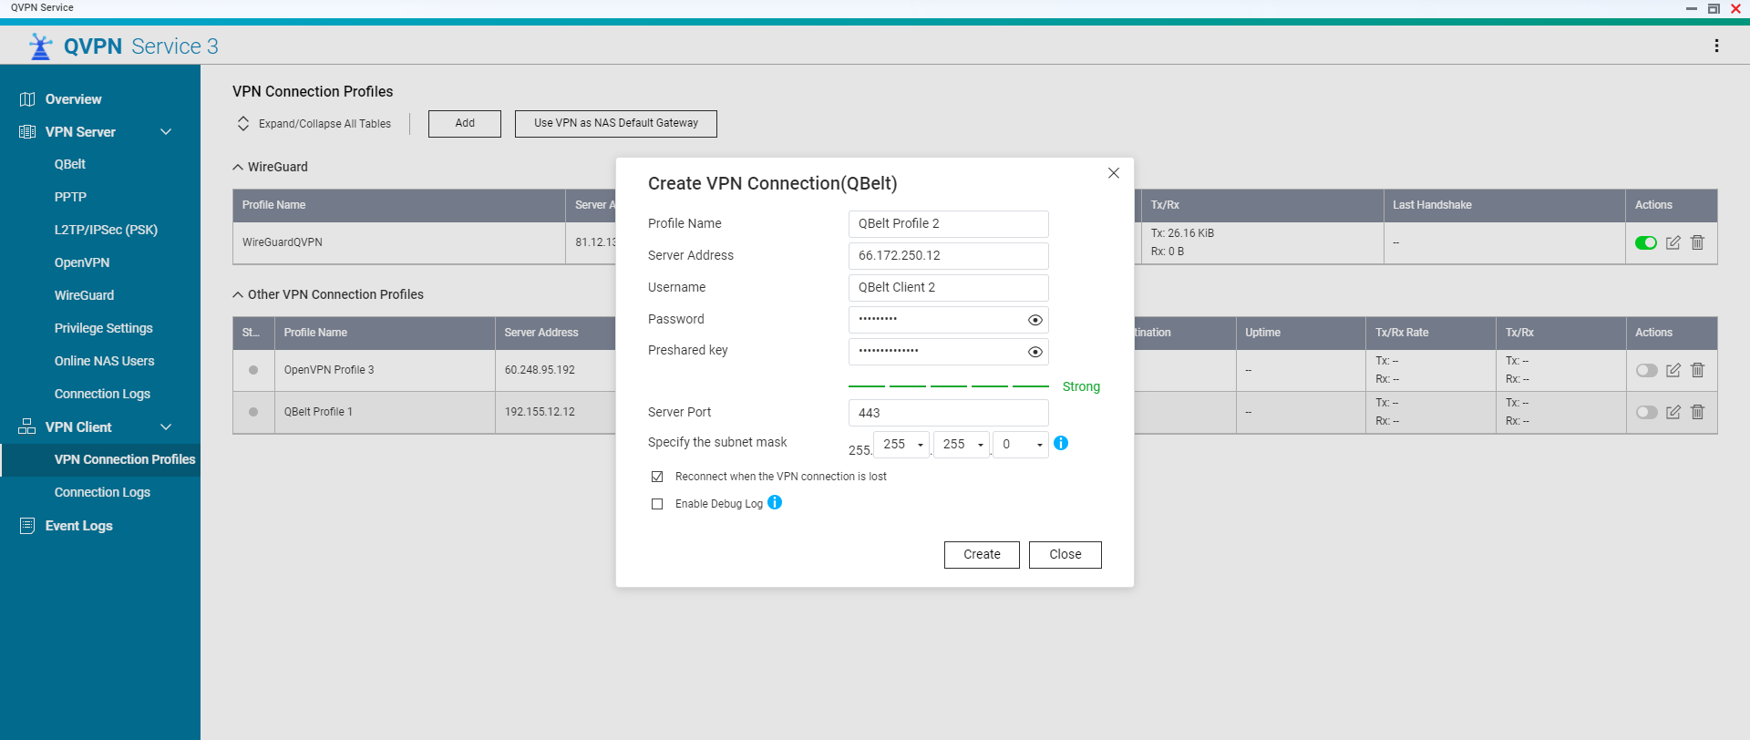Show the Password field characters
Viewport: 1750px width, 740px height.
tap(1035, 320)
